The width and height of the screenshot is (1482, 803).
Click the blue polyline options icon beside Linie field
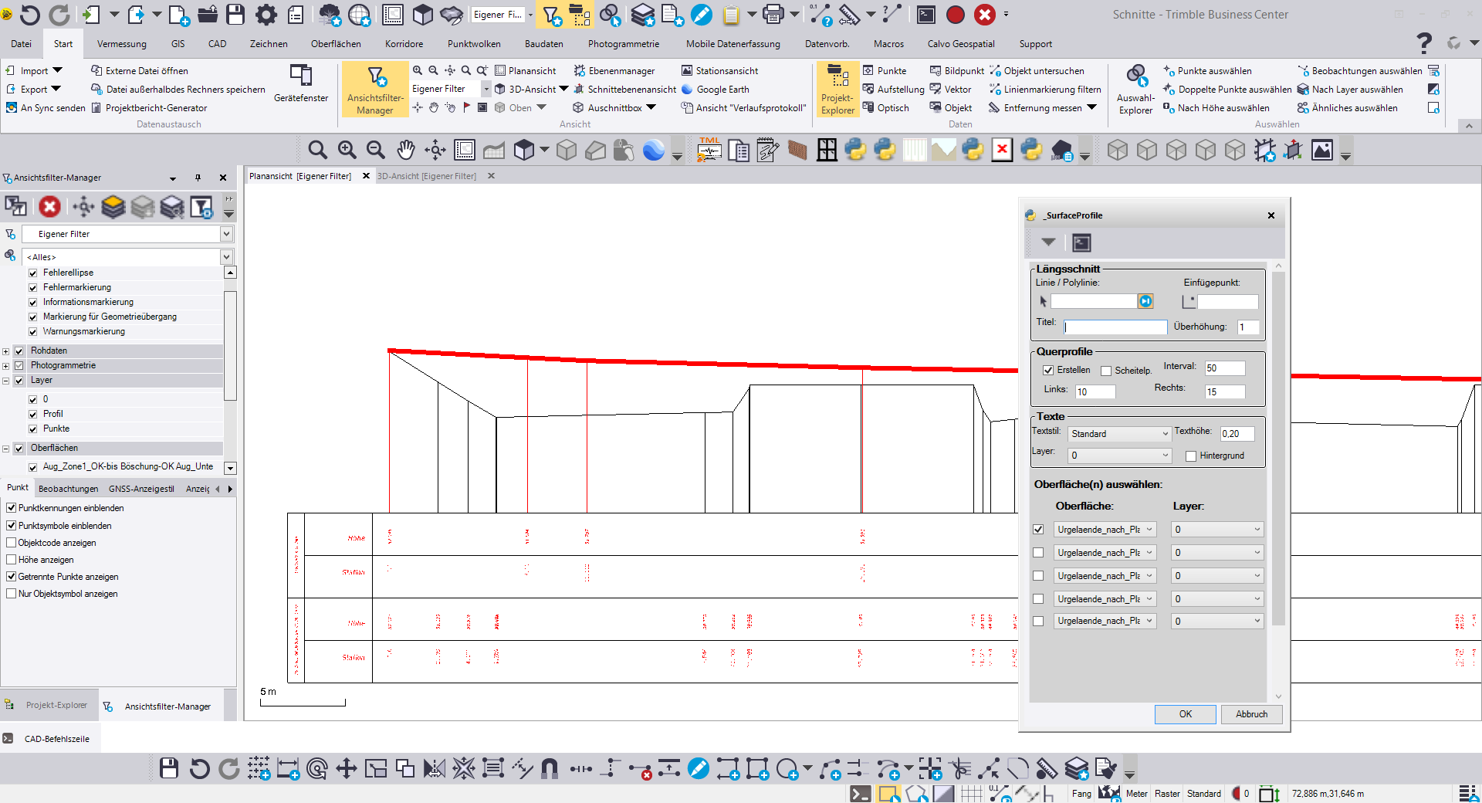1145,301
